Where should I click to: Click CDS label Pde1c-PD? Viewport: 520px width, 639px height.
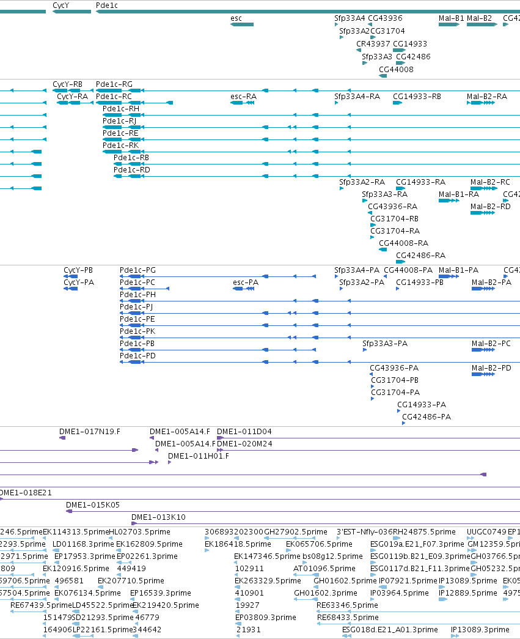click(x=137, y=356)
